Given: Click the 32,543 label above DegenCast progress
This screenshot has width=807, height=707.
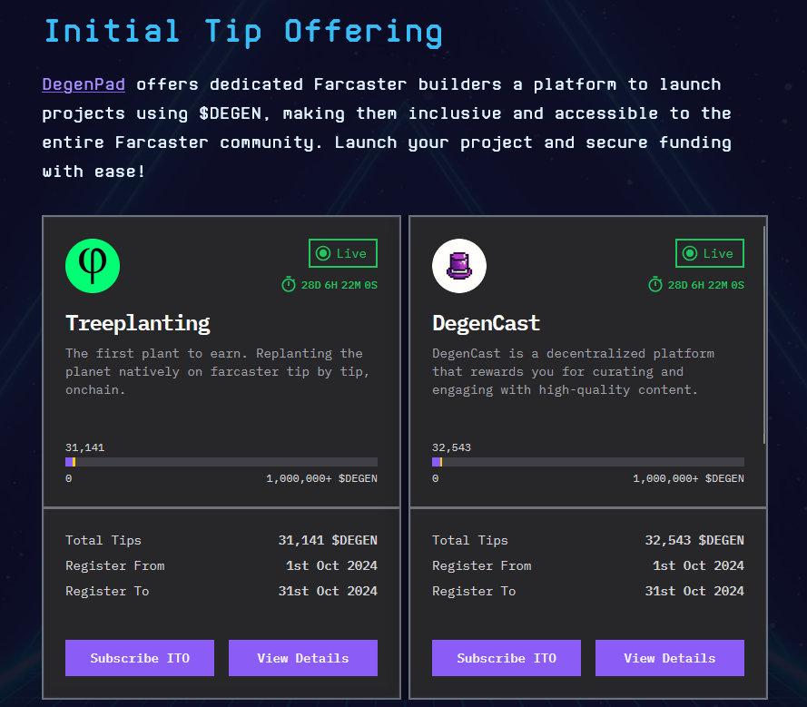Looking at the screenshot, I should click(x=451, y=447).
